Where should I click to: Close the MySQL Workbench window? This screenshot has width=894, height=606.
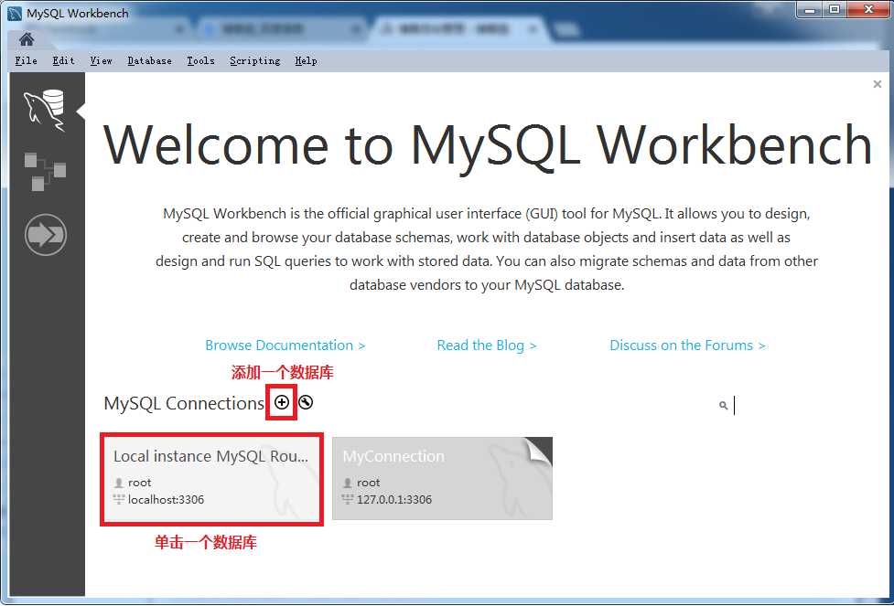(x=869, y=10)
